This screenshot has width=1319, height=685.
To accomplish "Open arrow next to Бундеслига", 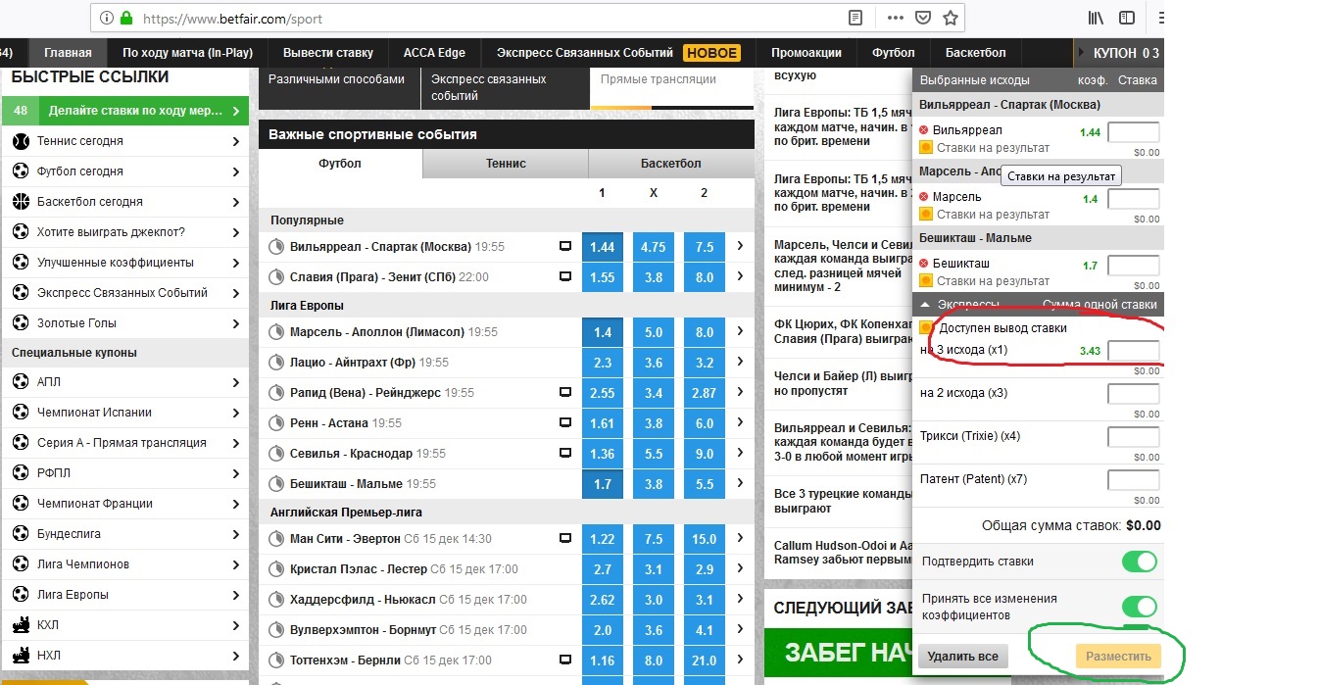I will [236, 534].
